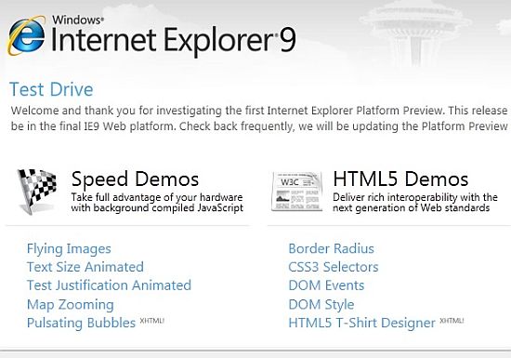This screenshot has width=511, height=358.
Task: Click the XHTML tag beside T-Shirt Designer
Action: click(x=452, y=321)
